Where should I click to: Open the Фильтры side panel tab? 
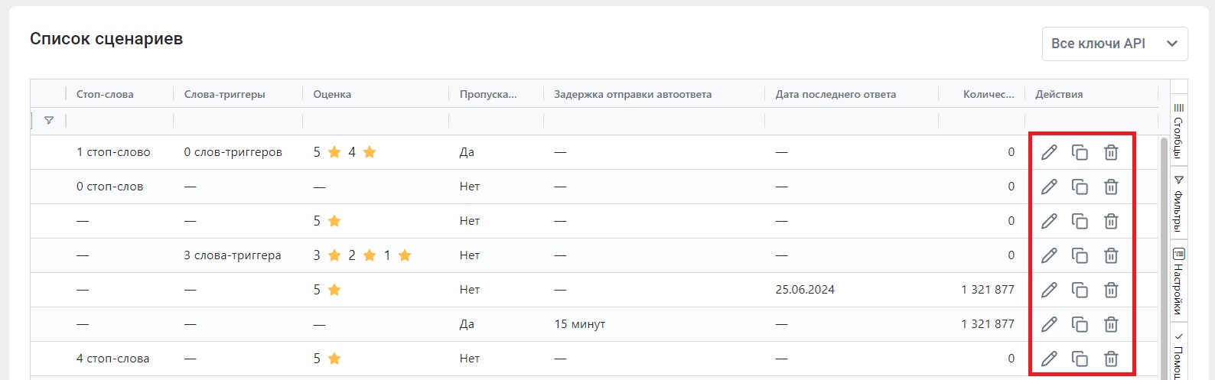[x=1178, y=203]
